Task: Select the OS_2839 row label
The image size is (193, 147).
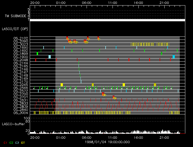Action: 21,107
